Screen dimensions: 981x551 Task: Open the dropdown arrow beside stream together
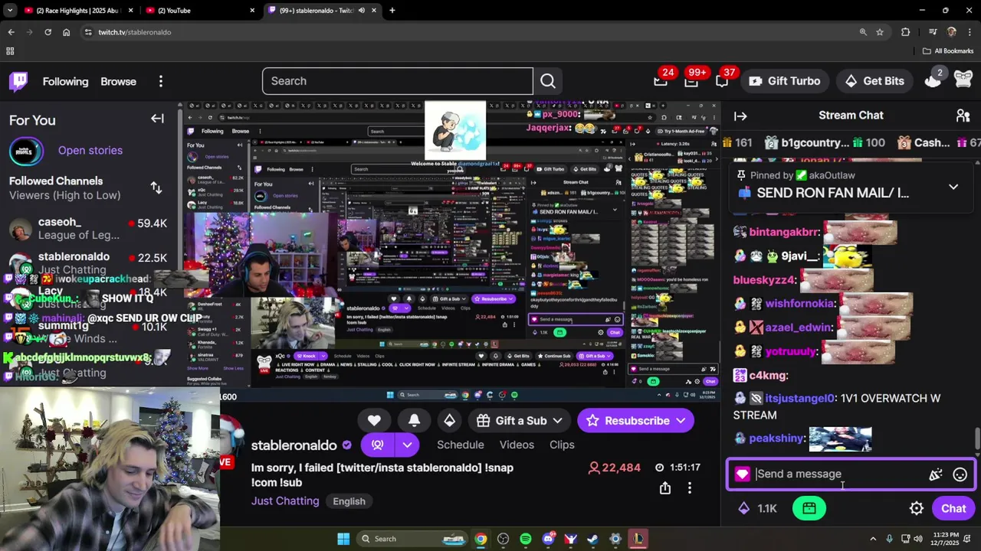(407, 445)
